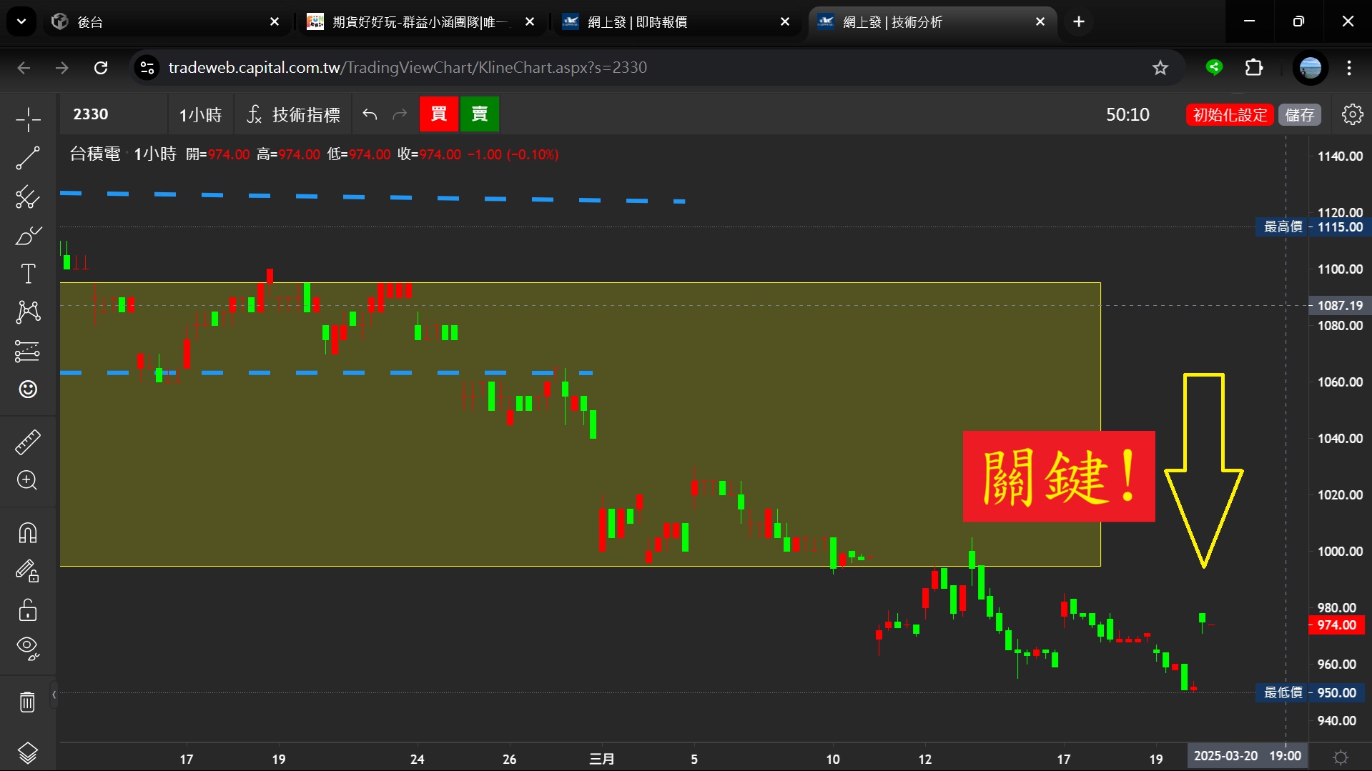Bookmark this page with star

[x=1160, y=68]
